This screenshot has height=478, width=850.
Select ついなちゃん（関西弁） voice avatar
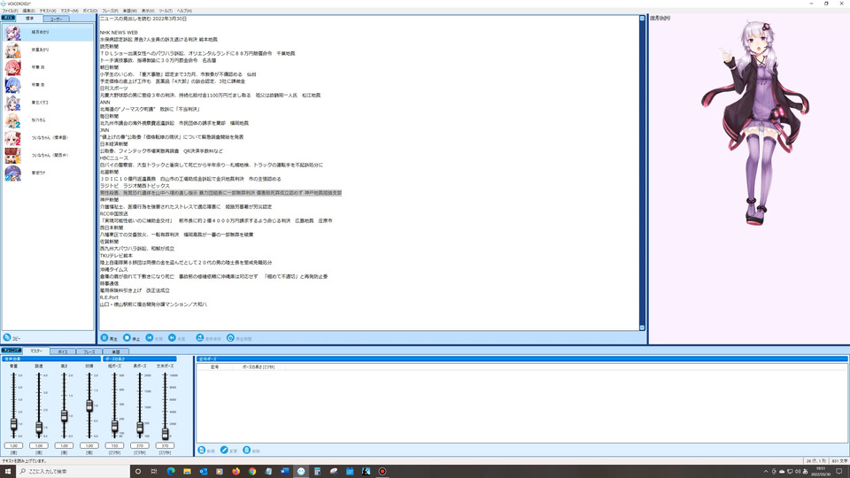[x=12, y=156]
